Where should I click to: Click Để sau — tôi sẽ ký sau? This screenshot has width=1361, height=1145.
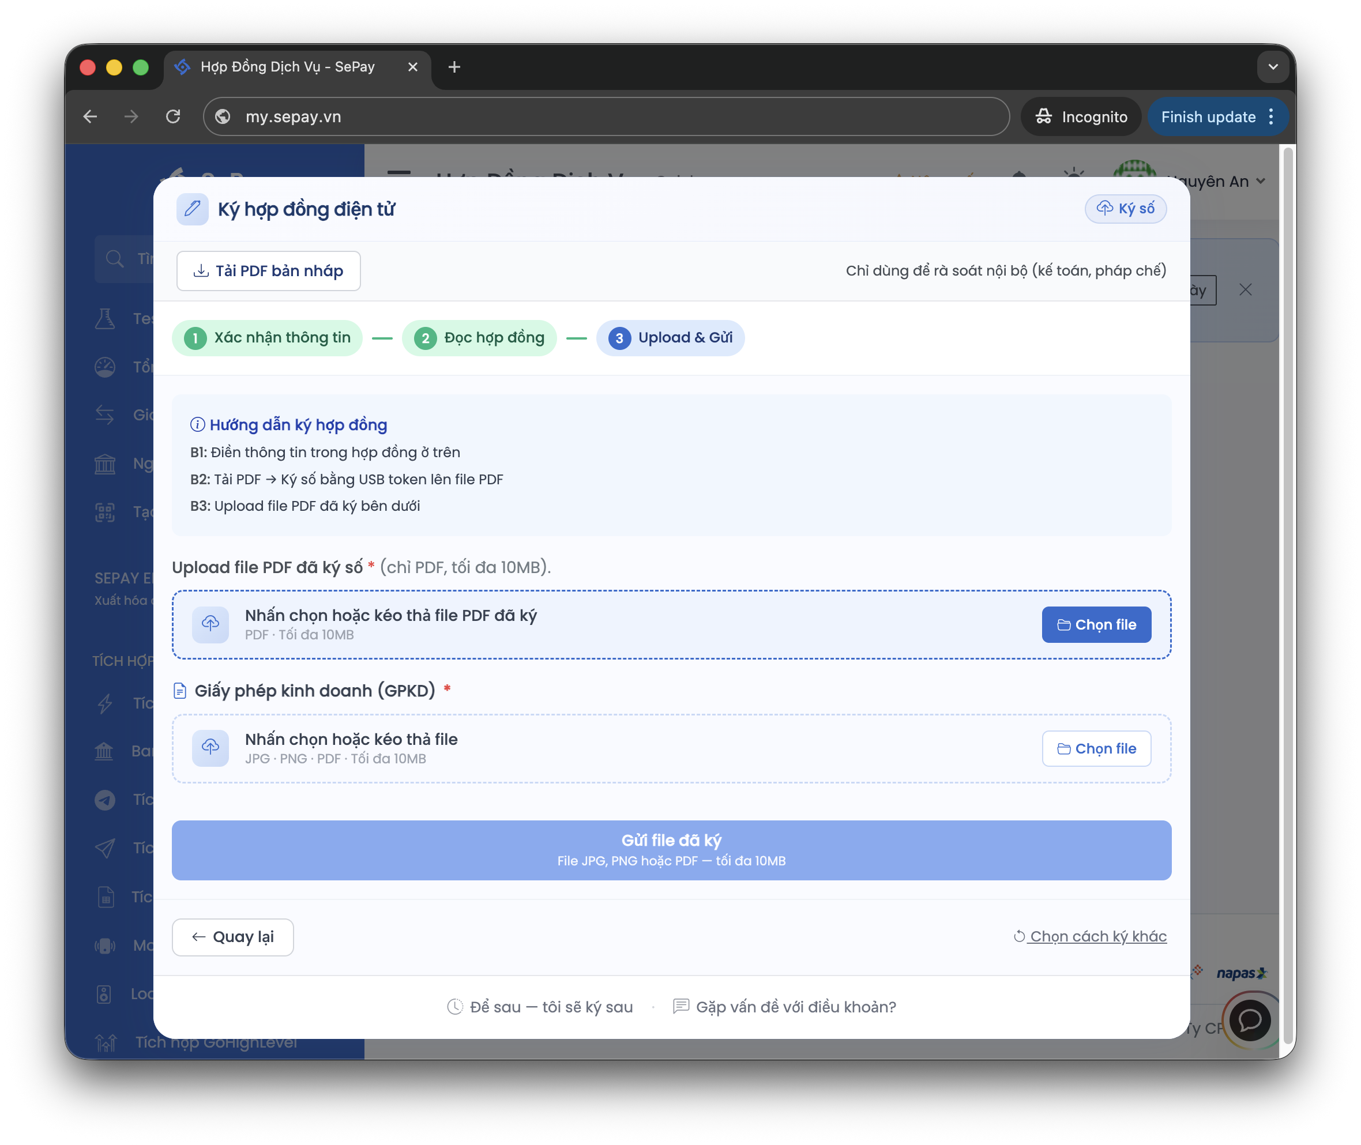pyautogui.click(x=540, y=1007)
